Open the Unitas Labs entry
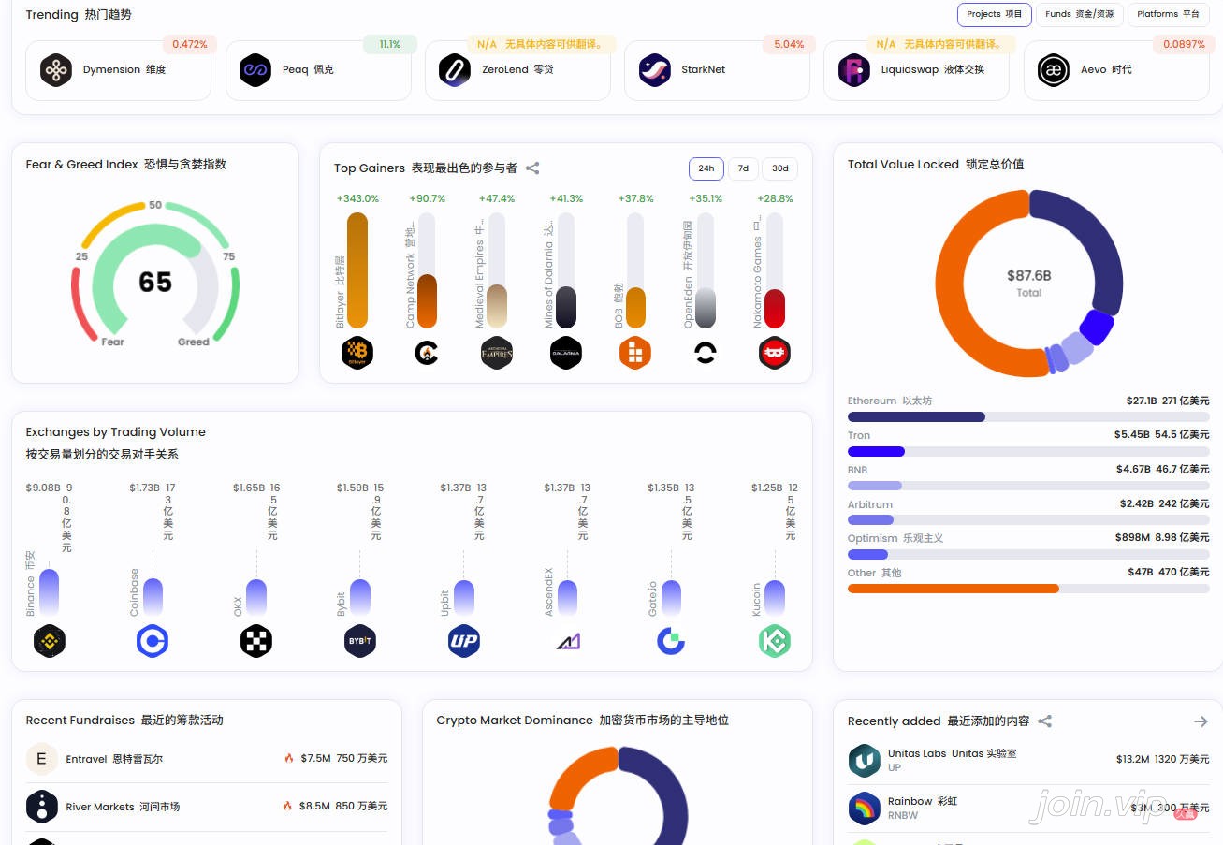The width and height of the screenshot is (1223, 845). coord(1028,760)
